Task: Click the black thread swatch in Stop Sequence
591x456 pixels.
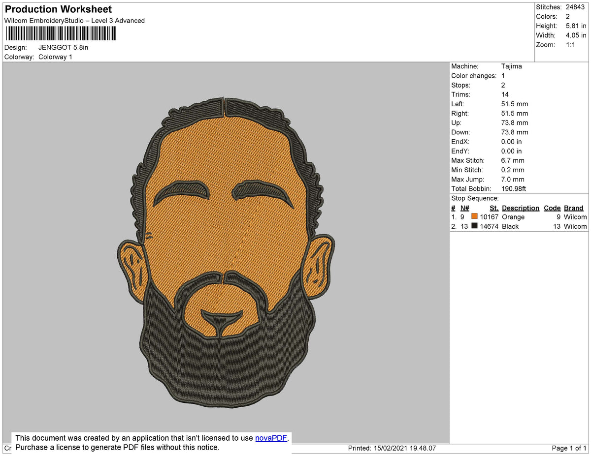Action: coord(474,226)
